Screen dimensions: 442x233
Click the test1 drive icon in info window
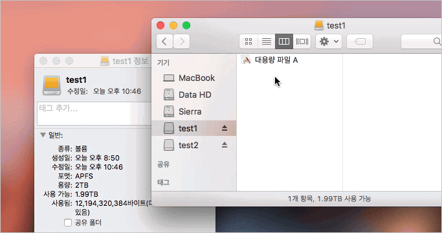(52, 85)
